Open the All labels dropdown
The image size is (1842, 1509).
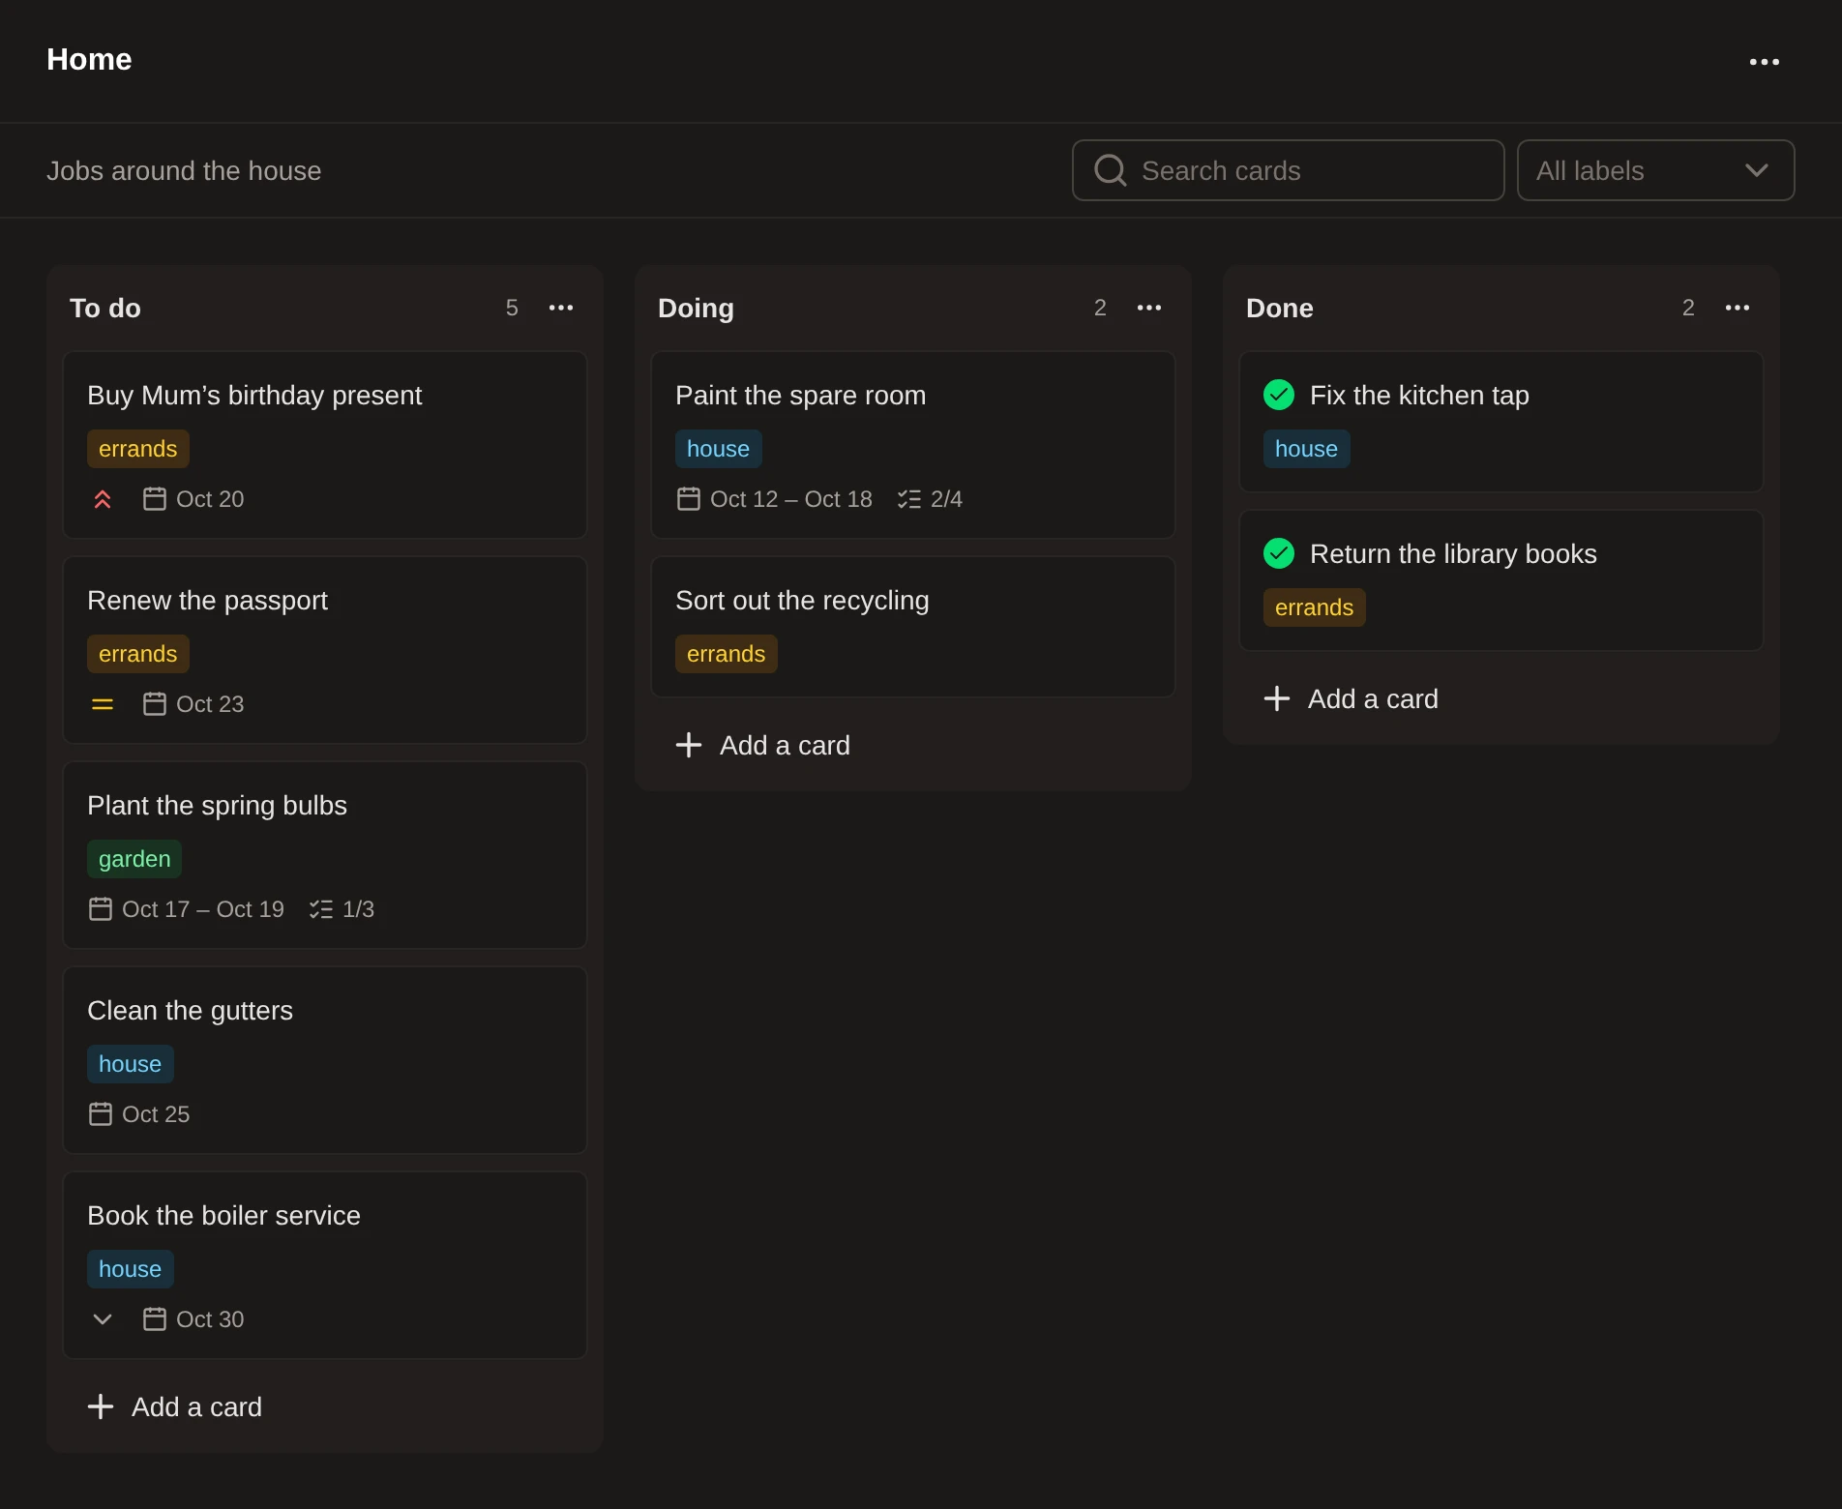tap(1656, 170)
